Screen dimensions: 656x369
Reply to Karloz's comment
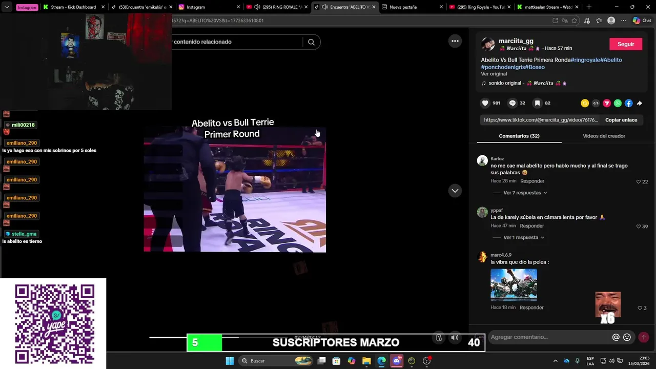tap(532, 181)
